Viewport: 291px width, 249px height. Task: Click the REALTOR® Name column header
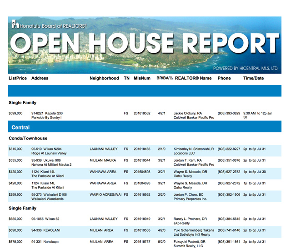pyautogui.click(x=193, y=78)
